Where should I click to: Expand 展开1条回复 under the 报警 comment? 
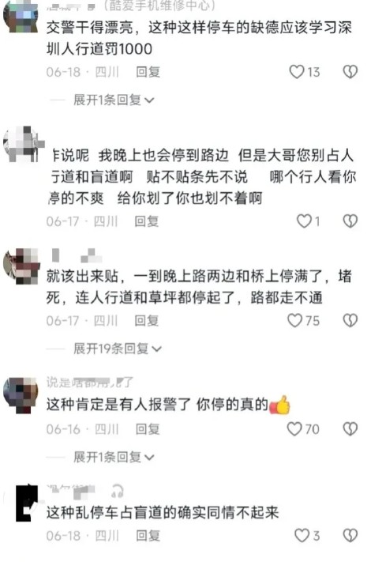tap(114, 457)
